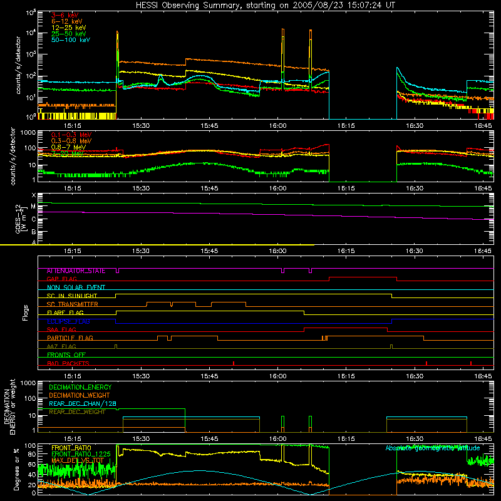
Task: Select the orange 0.3-0.8 MeV legend label
Action: [x=71, y=141]
